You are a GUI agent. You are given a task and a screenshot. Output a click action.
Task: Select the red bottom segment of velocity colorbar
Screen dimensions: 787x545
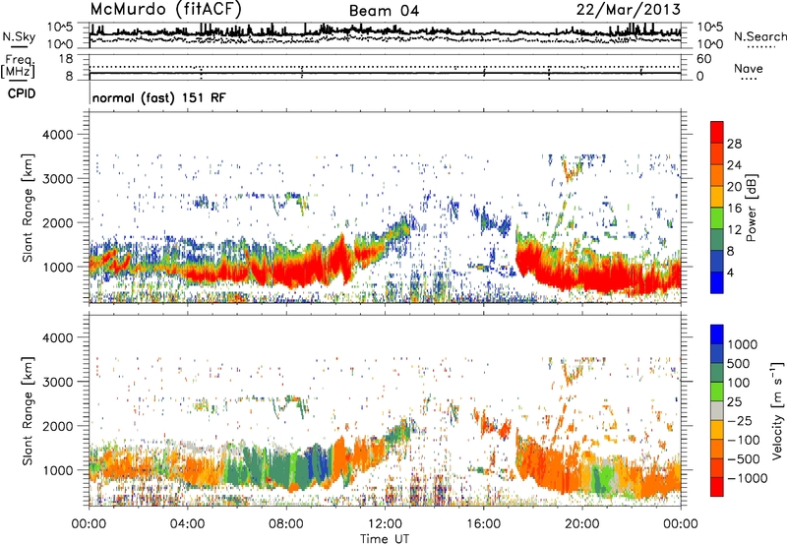pyautogui.click(x=717, y=487)
